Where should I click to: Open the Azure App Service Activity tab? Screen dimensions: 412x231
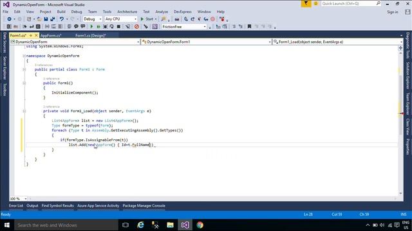98,206
